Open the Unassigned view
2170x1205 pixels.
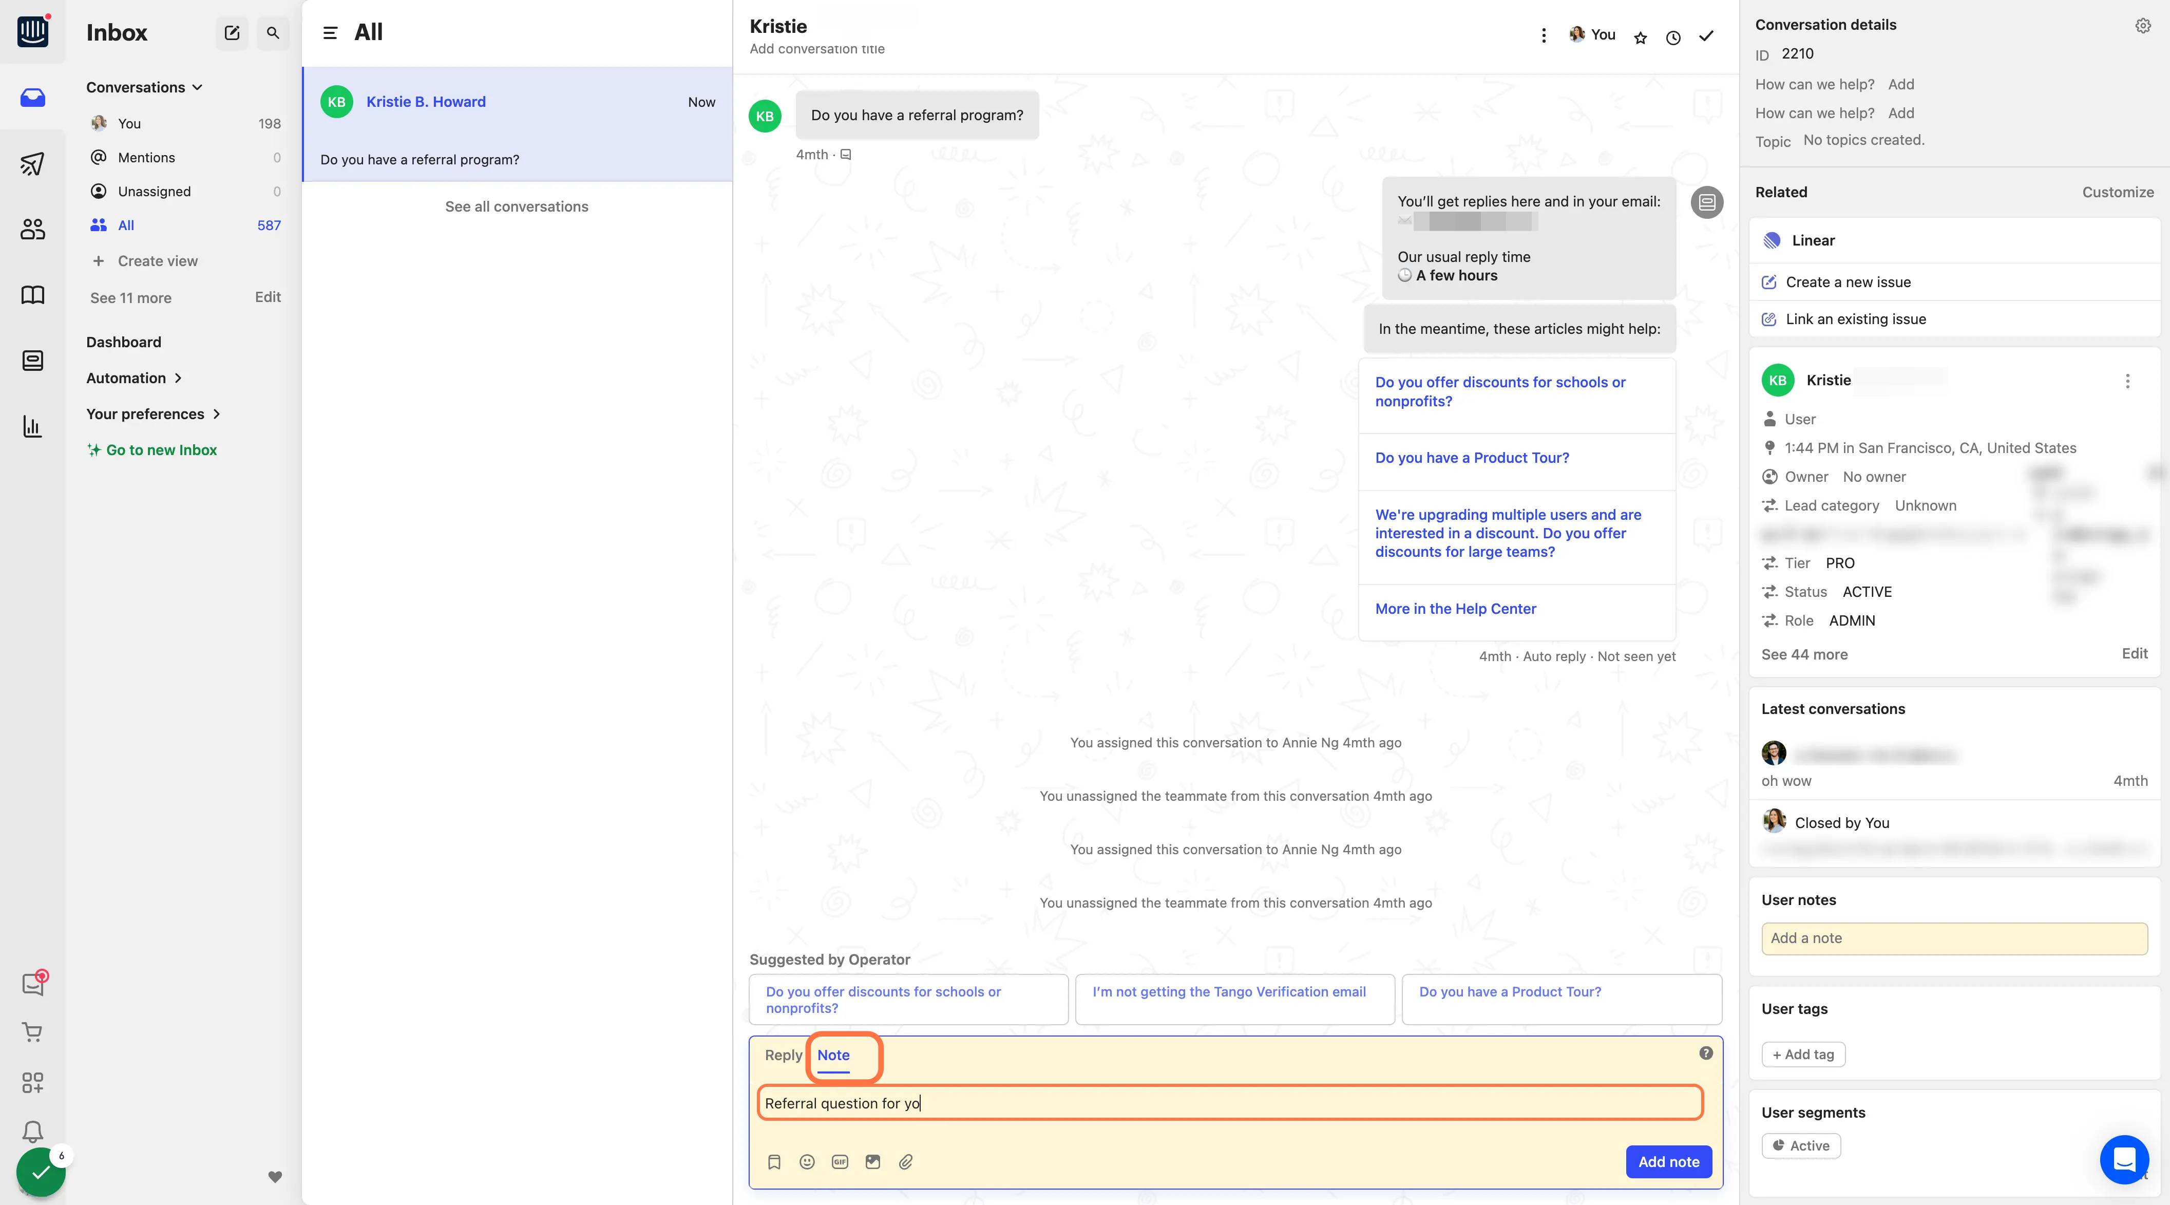pos(185,191)
